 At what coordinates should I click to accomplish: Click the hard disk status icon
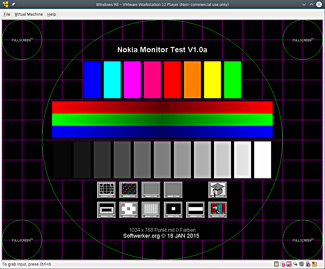tap(276, 264)
